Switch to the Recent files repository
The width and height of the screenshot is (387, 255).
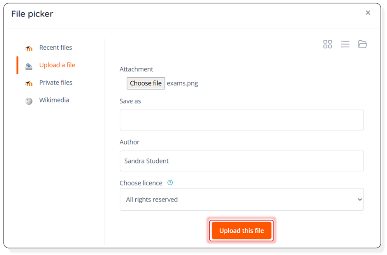pyautogui.click(x=56, y=47)
